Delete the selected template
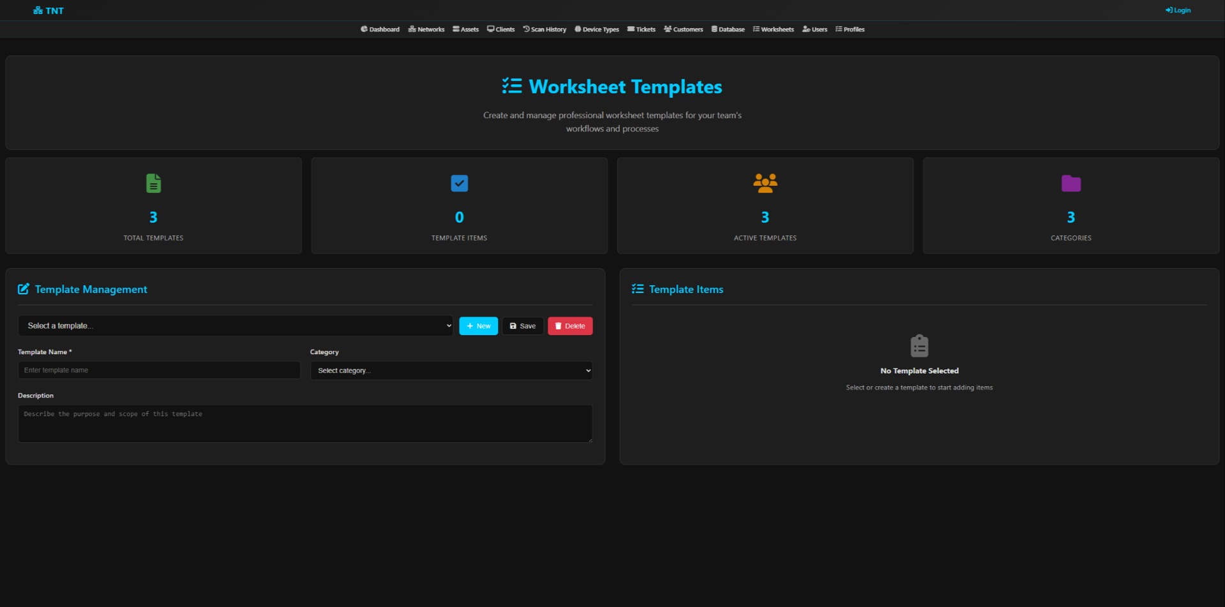Image resolution: width=1225 pixels, height=607 pixels. pos(569,326)
